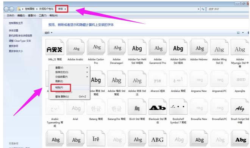Select the 04b_21 font icon
Viewport: 250px width, 148px height.
[55, 47]
